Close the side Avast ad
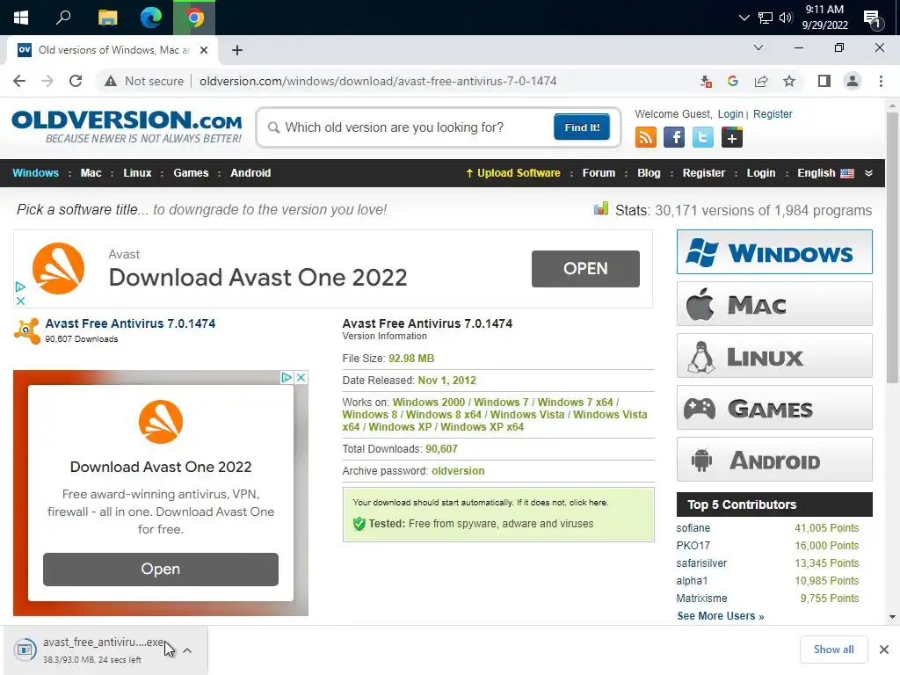The height and width of the screenshot is (675, 900). tap(301, 377)
